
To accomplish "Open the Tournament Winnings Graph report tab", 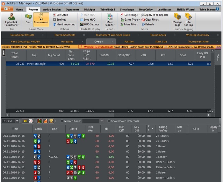I will coord(113,35).
